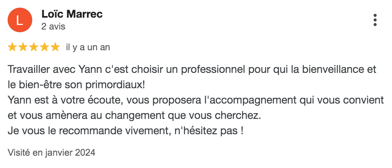Click the line 'et vous amènera au changement'

coord(134,115)
